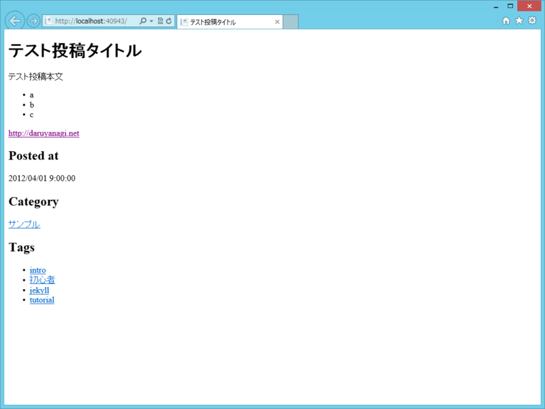This screenshot has height=409, width=545.
Task: Navigate back using the Back arrow
Action: pos(14,20)
